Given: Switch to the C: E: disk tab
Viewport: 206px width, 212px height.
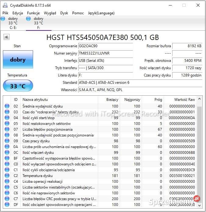Looking at the screenshot, I should 13,23.
